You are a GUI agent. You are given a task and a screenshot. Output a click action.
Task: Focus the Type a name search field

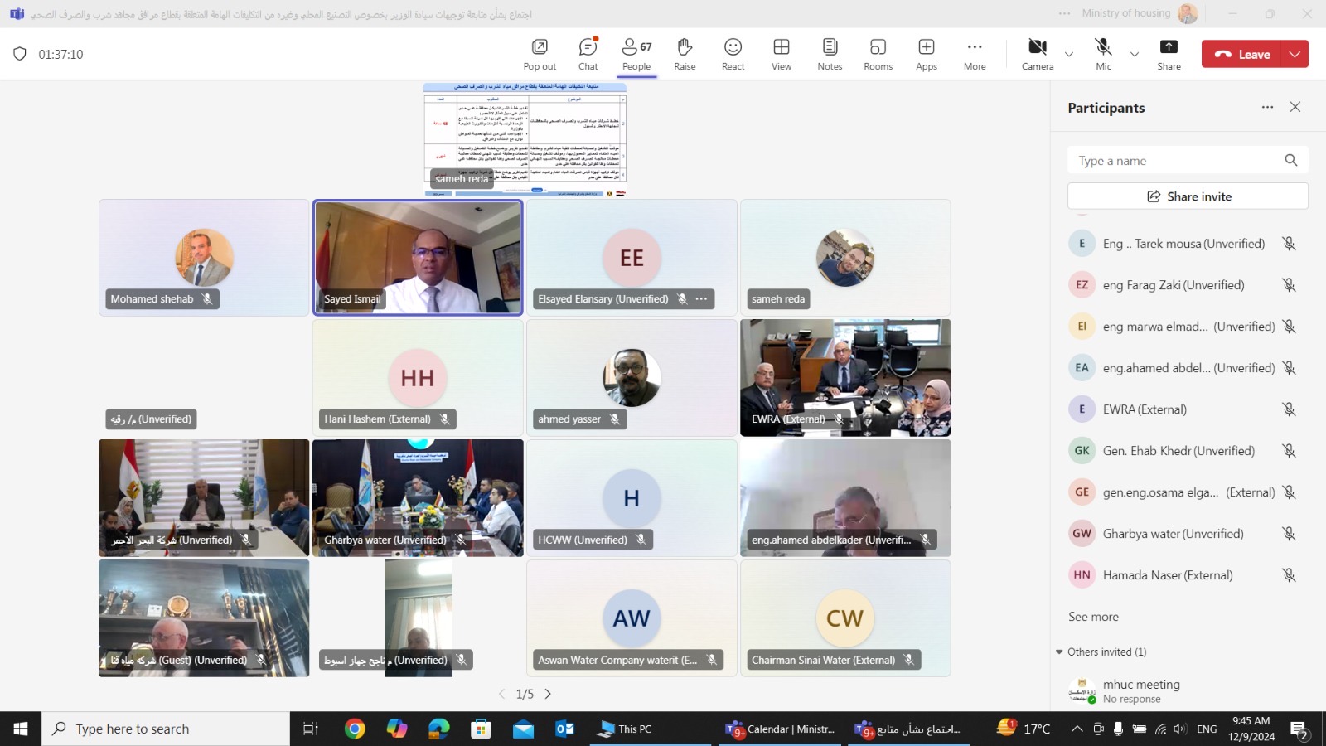pos(1188,160)
